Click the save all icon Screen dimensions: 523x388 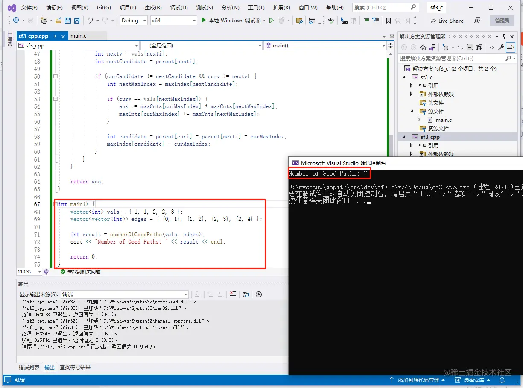pyautogui.click(x=77, y=21)
